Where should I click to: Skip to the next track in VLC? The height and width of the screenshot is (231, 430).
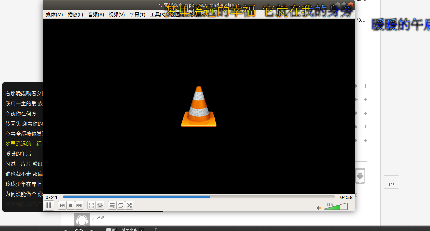point(79,205)
